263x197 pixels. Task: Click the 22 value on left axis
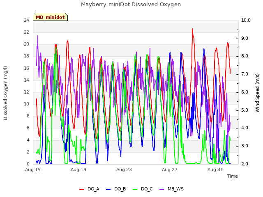point(26,32)
